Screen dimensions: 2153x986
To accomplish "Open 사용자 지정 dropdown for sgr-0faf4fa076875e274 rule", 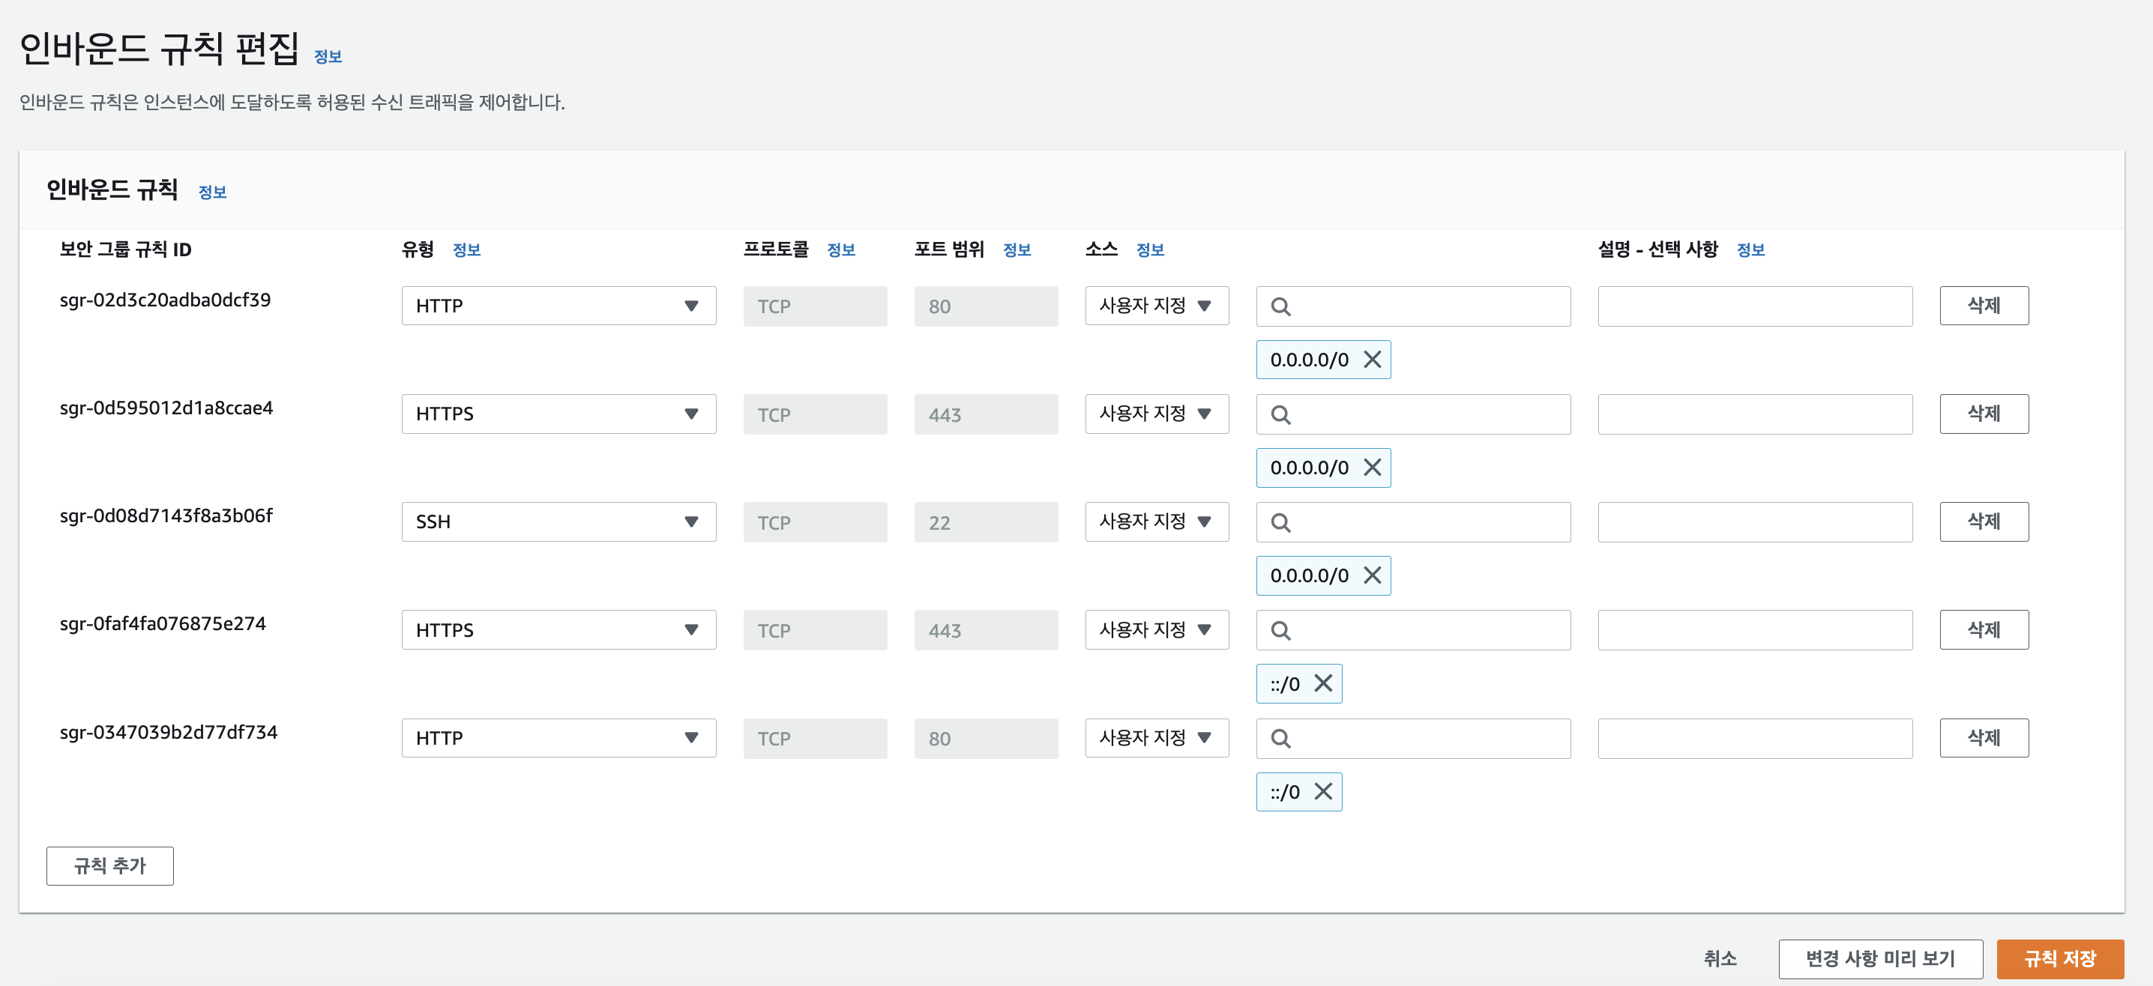I will tap(1156, 629).
